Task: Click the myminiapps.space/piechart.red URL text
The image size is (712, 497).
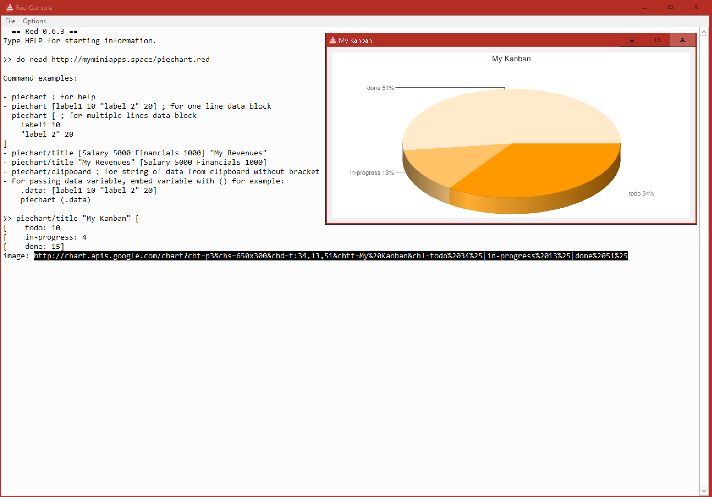Action: (130, 59)
